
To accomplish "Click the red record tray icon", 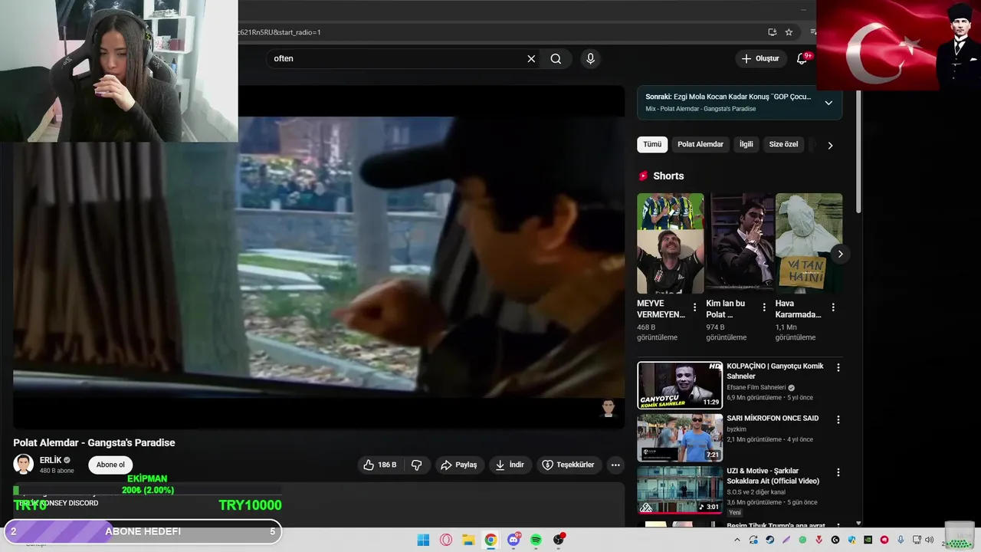I will click(884, 540).
